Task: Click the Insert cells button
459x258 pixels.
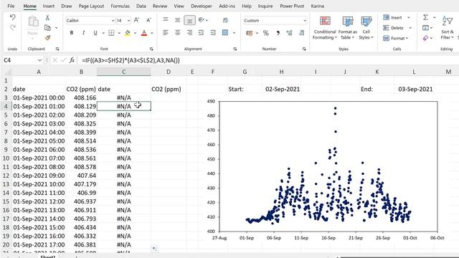Action: [392, 17]
